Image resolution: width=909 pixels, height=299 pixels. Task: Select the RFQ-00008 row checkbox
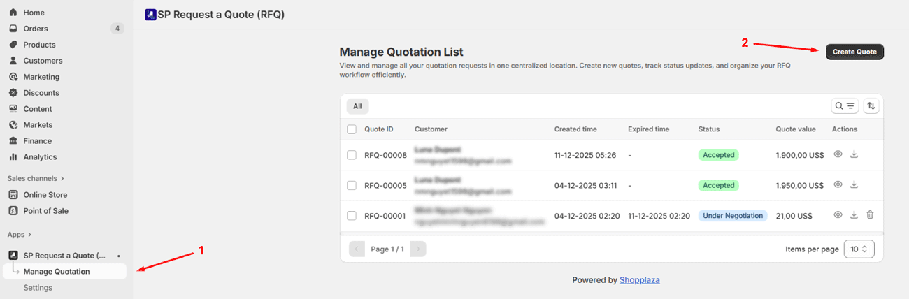click(x=352, y=155)
